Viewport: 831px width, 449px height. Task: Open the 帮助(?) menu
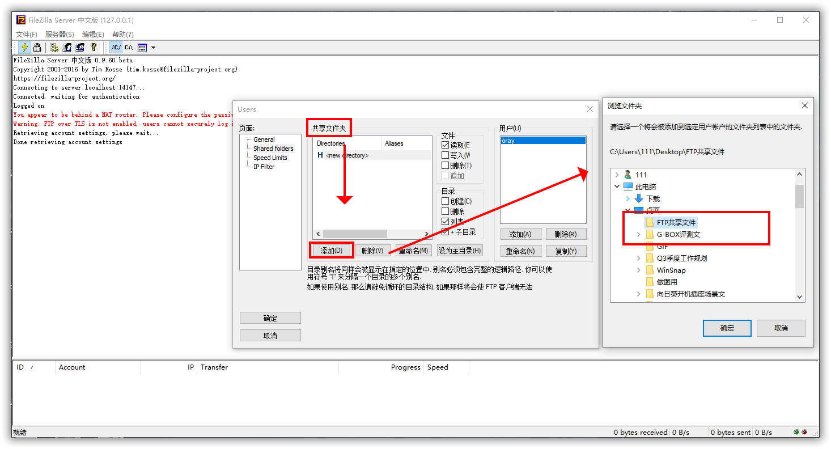point(123,35)
